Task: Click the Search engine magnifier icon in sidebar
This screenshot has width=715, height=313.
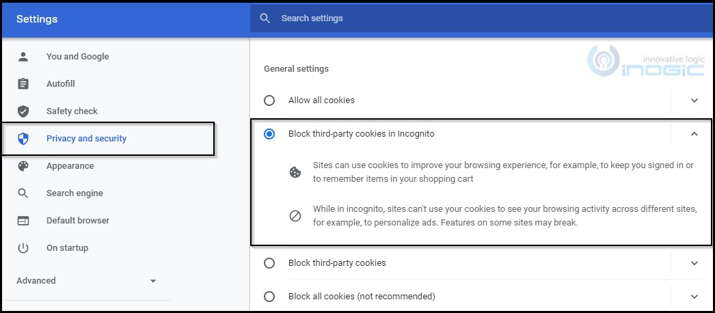Action: 23,193
